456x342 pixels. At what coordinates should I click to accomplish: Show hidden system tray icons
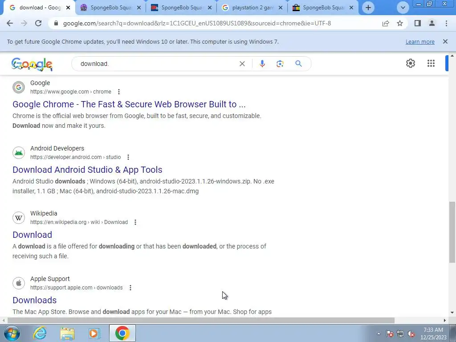pyautogui.click(x=379, y=334)
